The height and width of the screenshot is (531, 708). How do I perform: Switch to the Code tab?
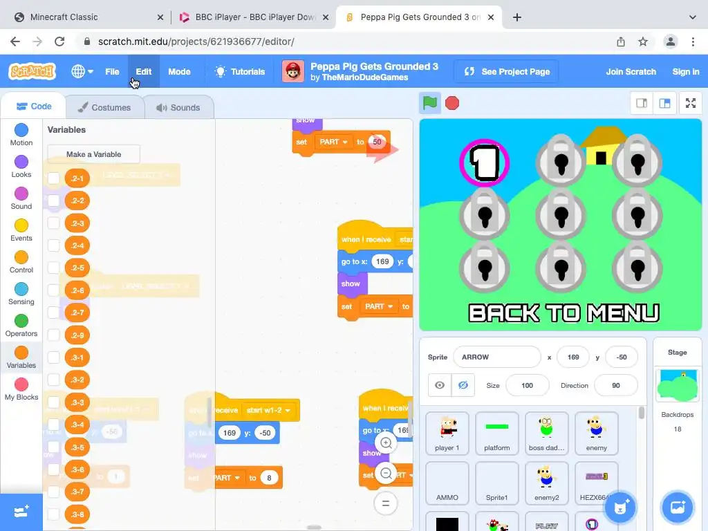click(34, 106)
